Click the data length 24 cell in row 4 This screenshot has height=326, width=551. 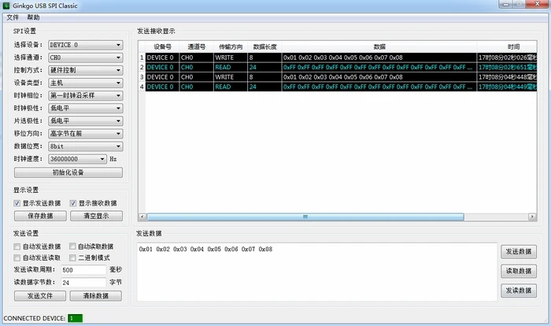[264, 87]
